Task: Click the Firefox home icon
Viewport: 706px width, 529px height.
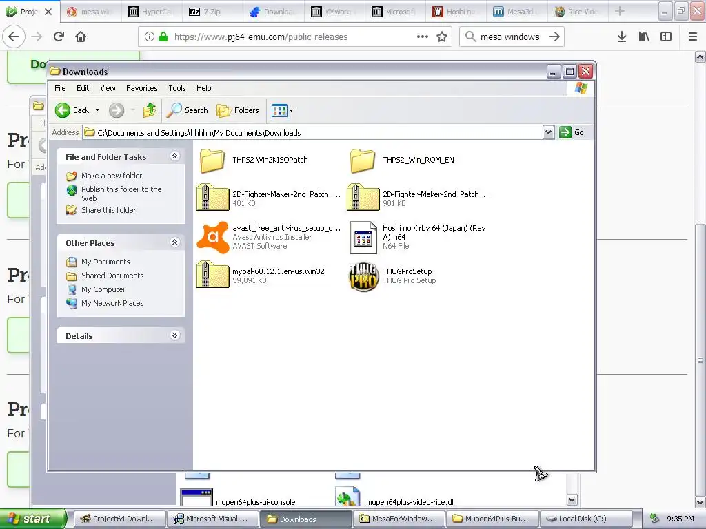Action: coord(81,37)
